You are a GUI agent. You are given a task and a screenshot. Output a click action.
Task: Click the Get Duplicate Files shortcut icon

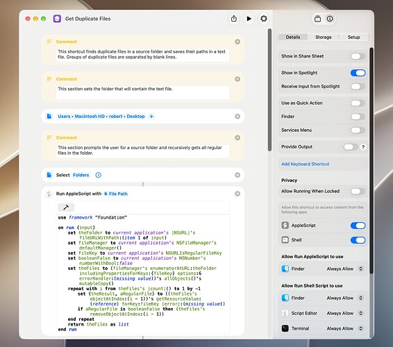(x=57, y=19)
